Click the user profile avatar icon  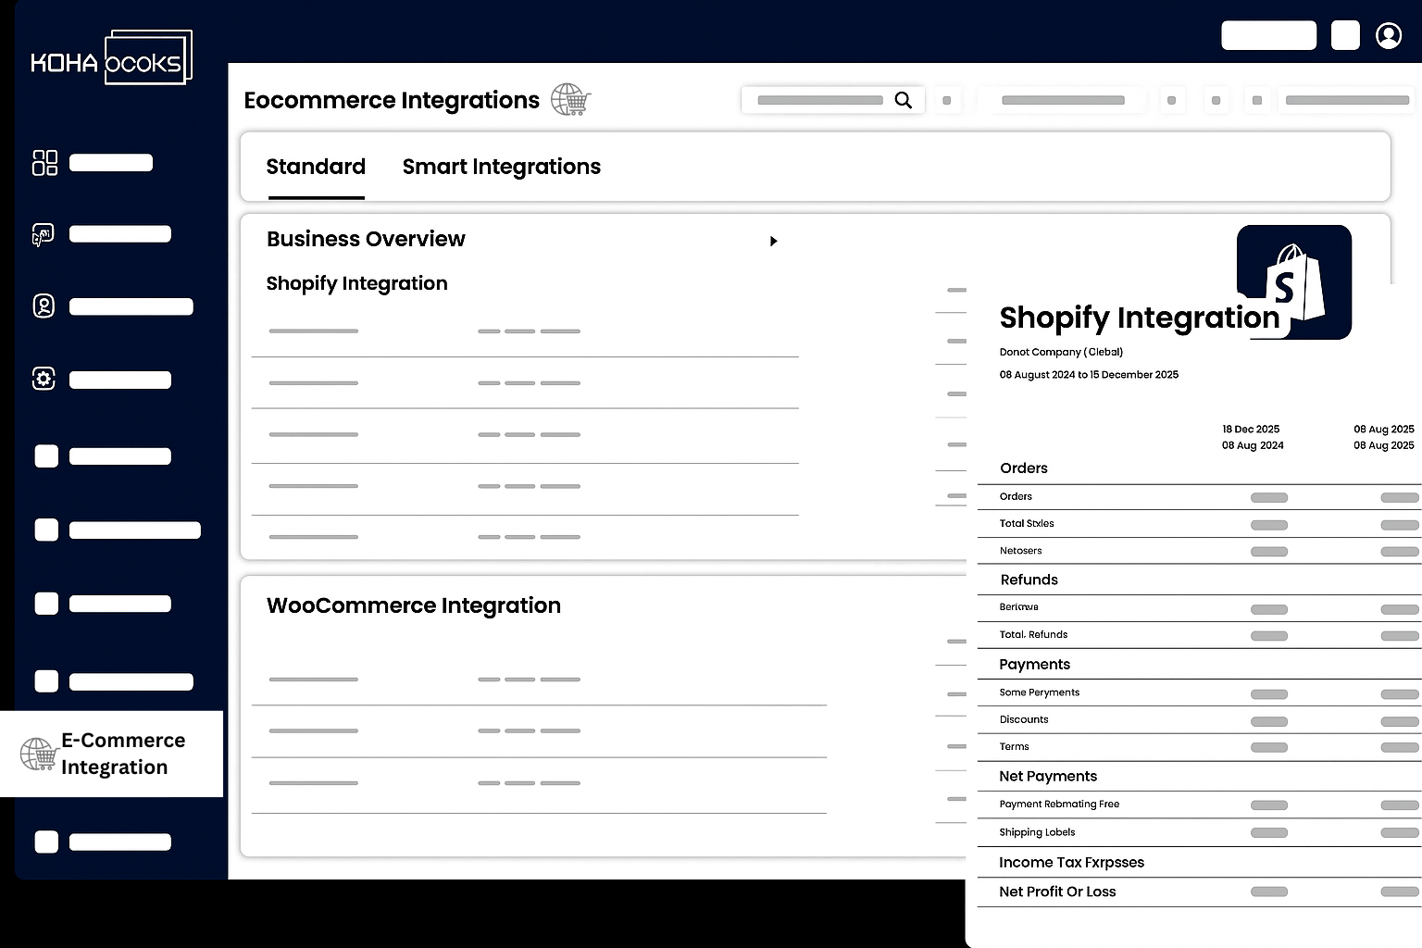[1388, 35]
